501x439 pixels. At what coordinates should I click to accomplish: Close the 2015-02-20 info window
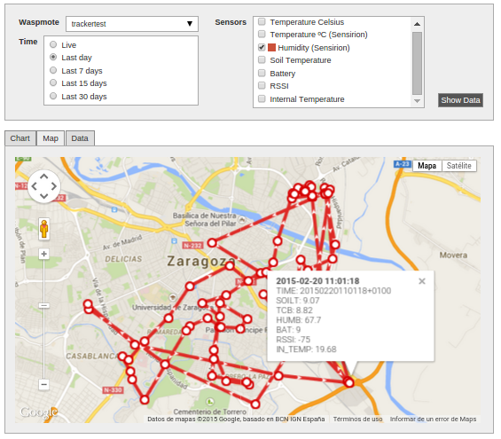(422, 281)
